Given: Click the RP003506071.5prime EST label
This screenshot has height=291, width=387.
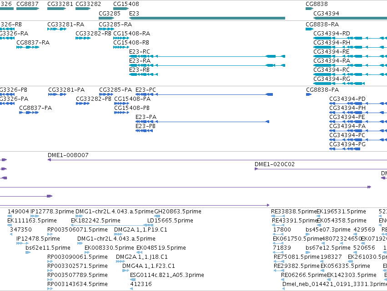Looking at the screenshot, I should pyautogui.click(x=77, y=230).
